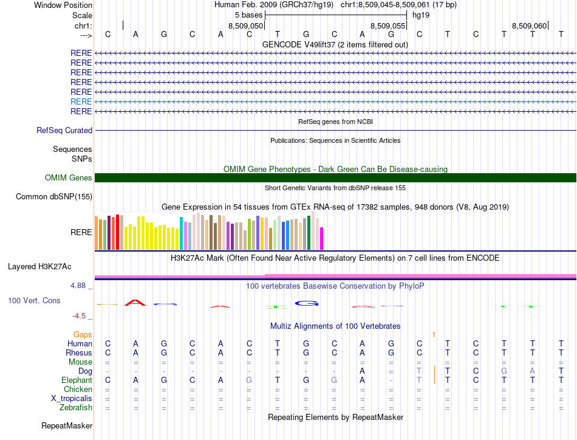The width and height of the screenshot is (577, 440).
Task: Select the Elephant alignment row label
Action: click(x=77, y=380)
